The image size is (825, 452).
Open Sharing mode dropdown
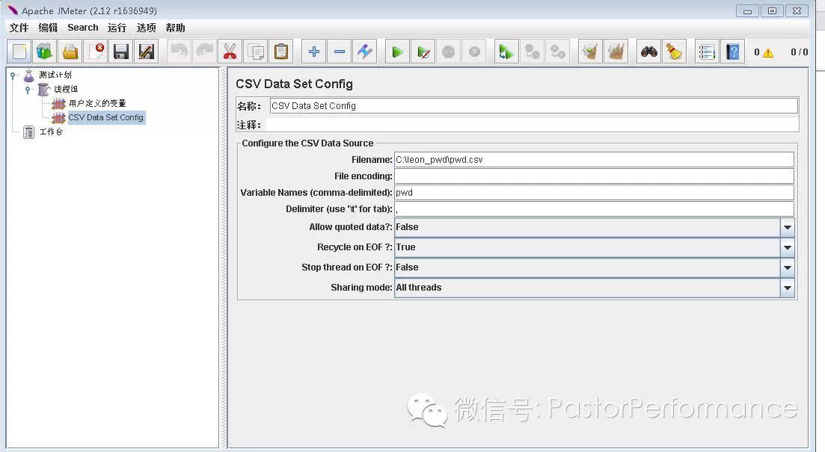(x=787, y=288)
